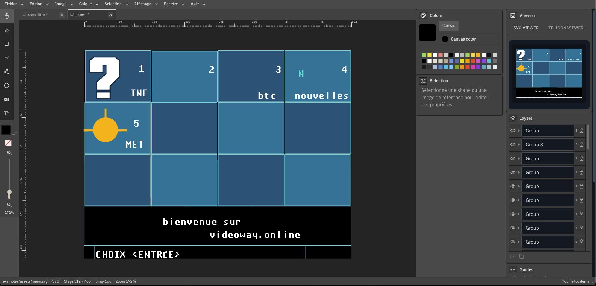Click the Canvas button in Colors
This screenshot has width=596, height=286.
(449, 26)
